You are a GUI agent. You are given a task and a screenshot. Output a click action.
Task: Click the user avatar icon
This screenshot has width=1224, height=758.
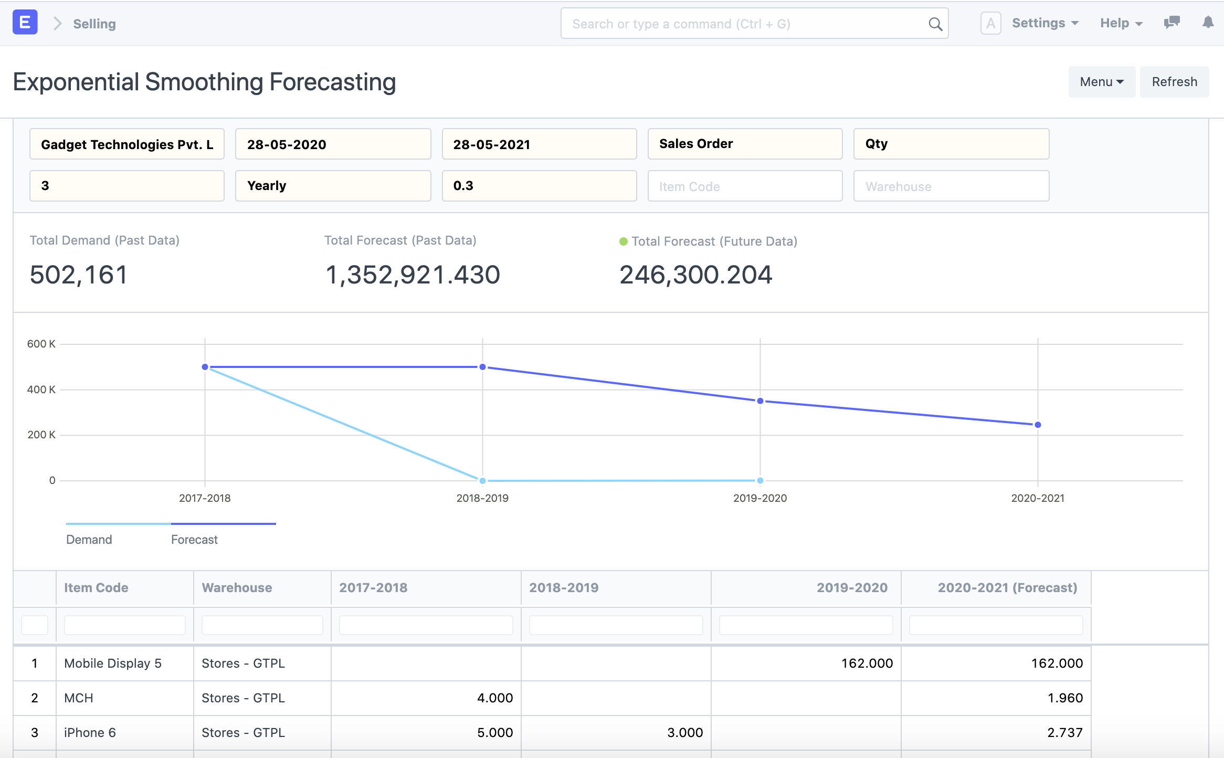(990, 23)
